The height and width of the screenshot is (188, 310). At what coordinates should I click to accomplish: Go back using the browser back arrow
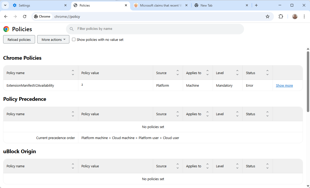pyautogui.click(x=6, y=16)
